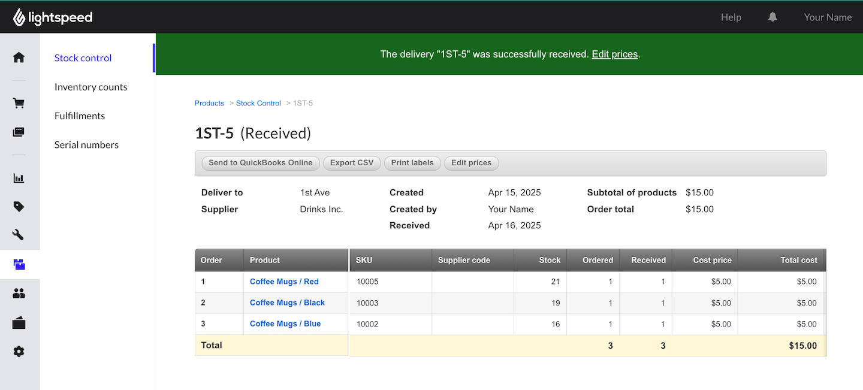Select the Inventory box icon
The height and width of the screenshot is (390, 863).
19,264
